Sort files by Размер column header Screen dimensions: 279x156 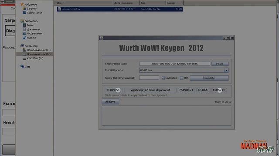pos(174,3)
